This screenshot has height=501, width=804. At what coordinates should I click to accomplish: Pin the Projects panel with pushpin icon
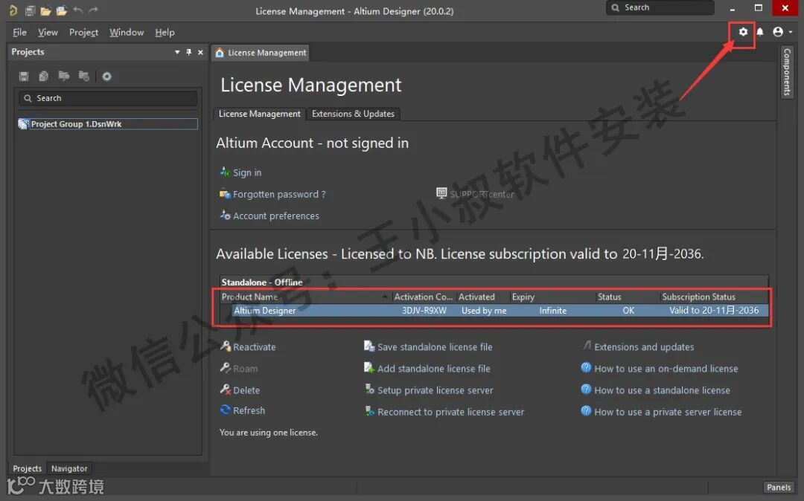(188, 52)
